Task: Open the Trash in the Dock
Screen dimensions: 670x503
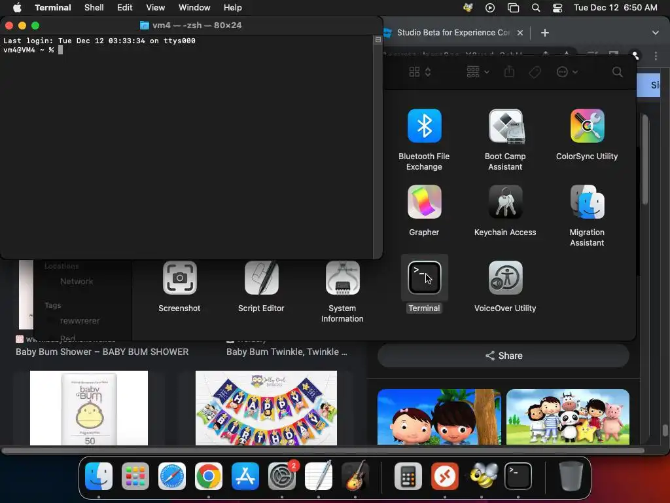Action: (x=571, y=476)
